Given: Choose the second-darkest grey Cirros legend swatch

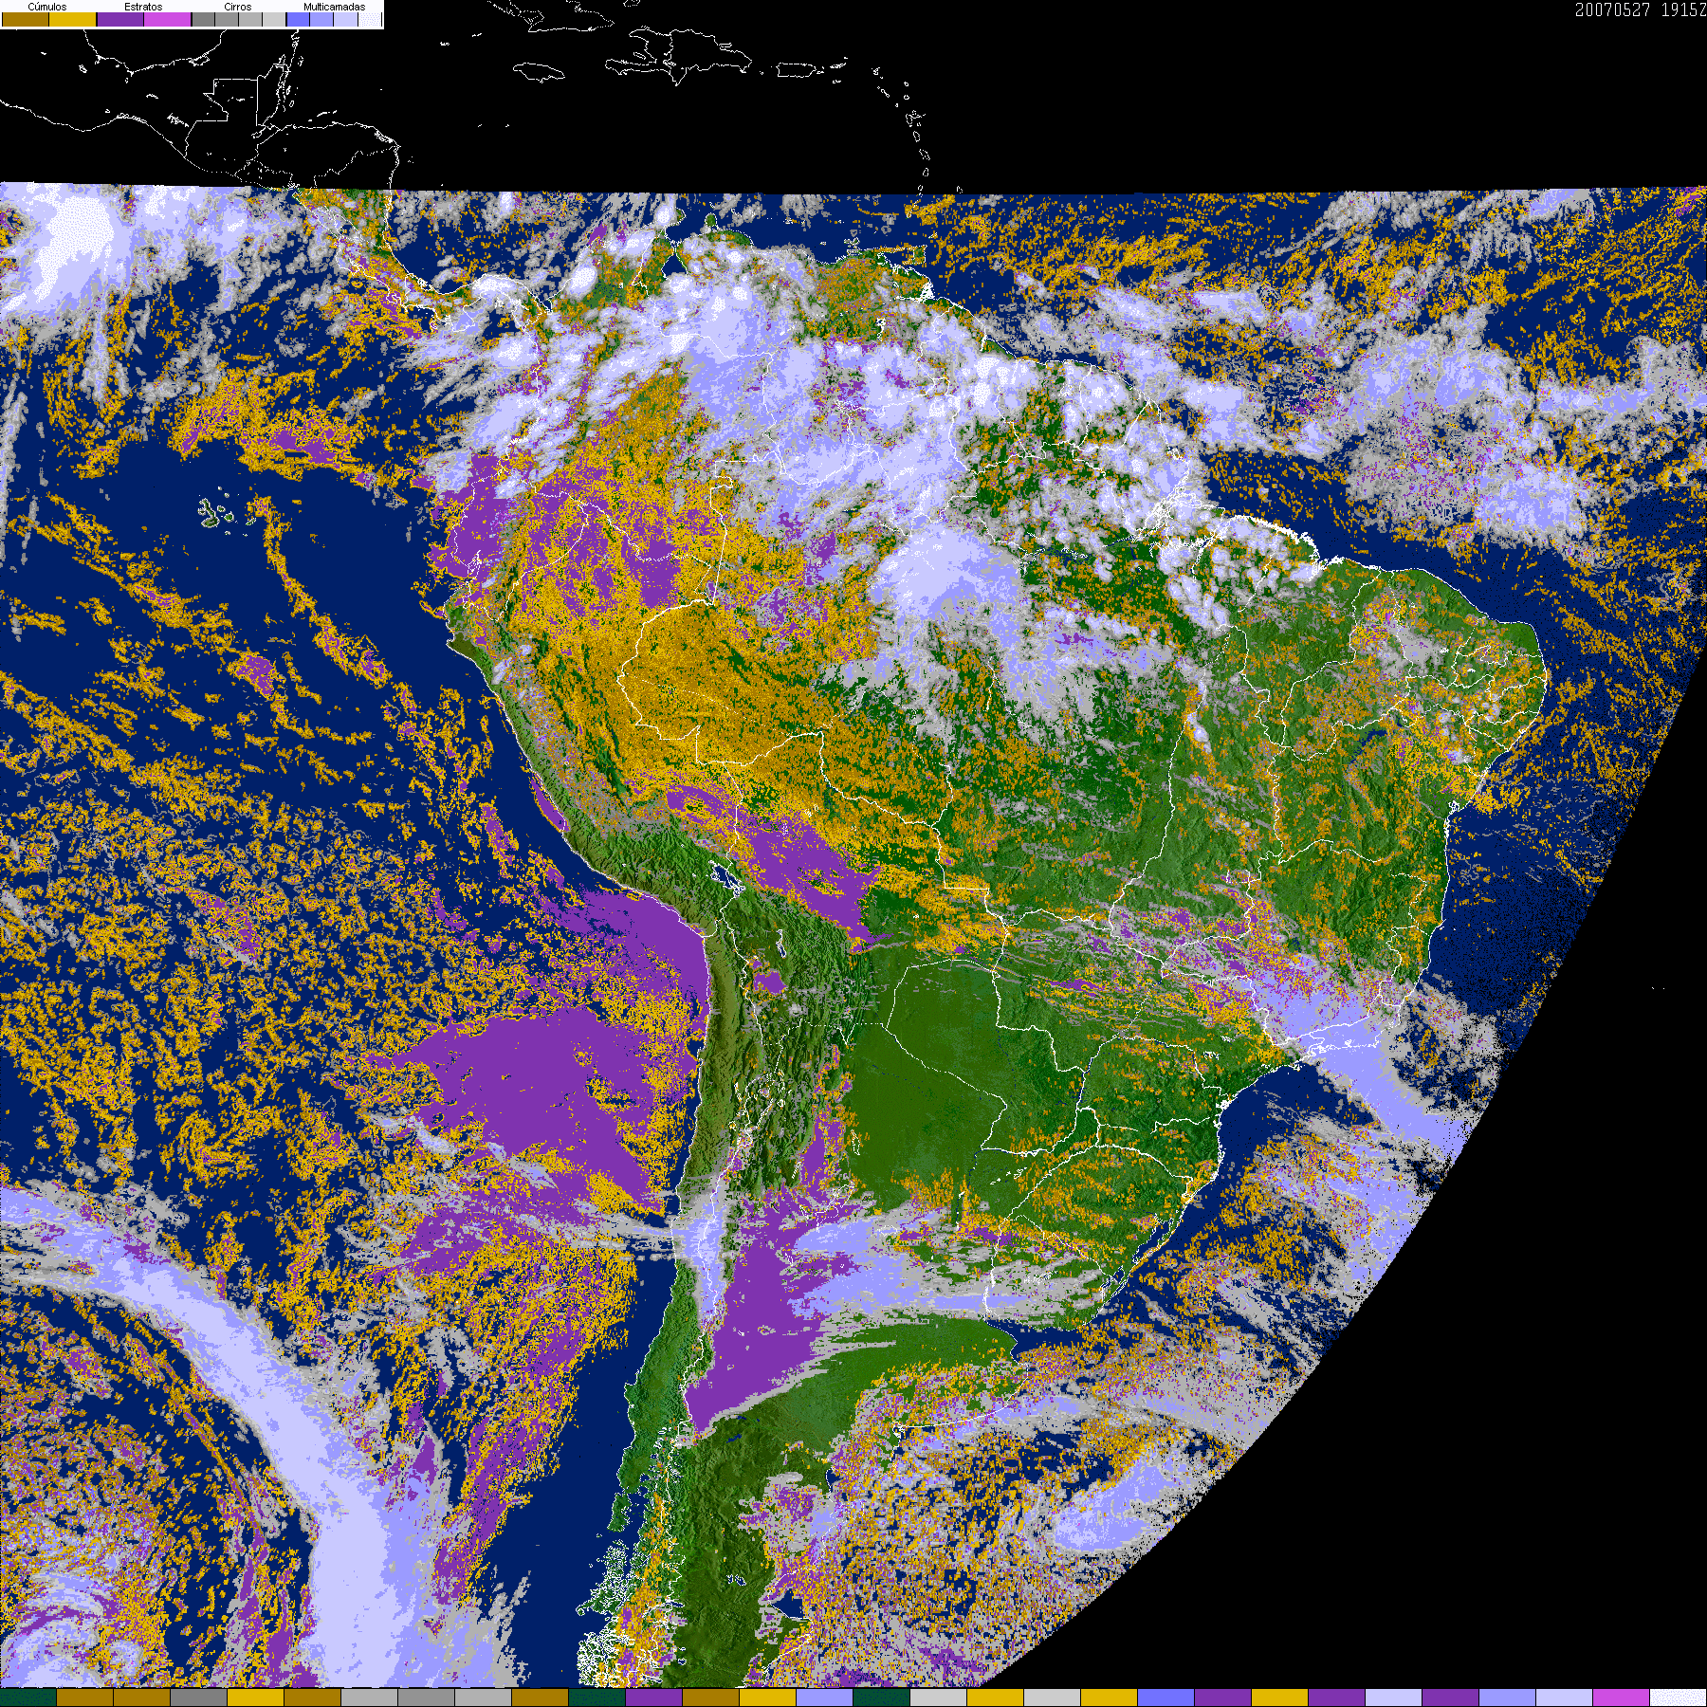Looking at the screenshot, I should point(227,19).
